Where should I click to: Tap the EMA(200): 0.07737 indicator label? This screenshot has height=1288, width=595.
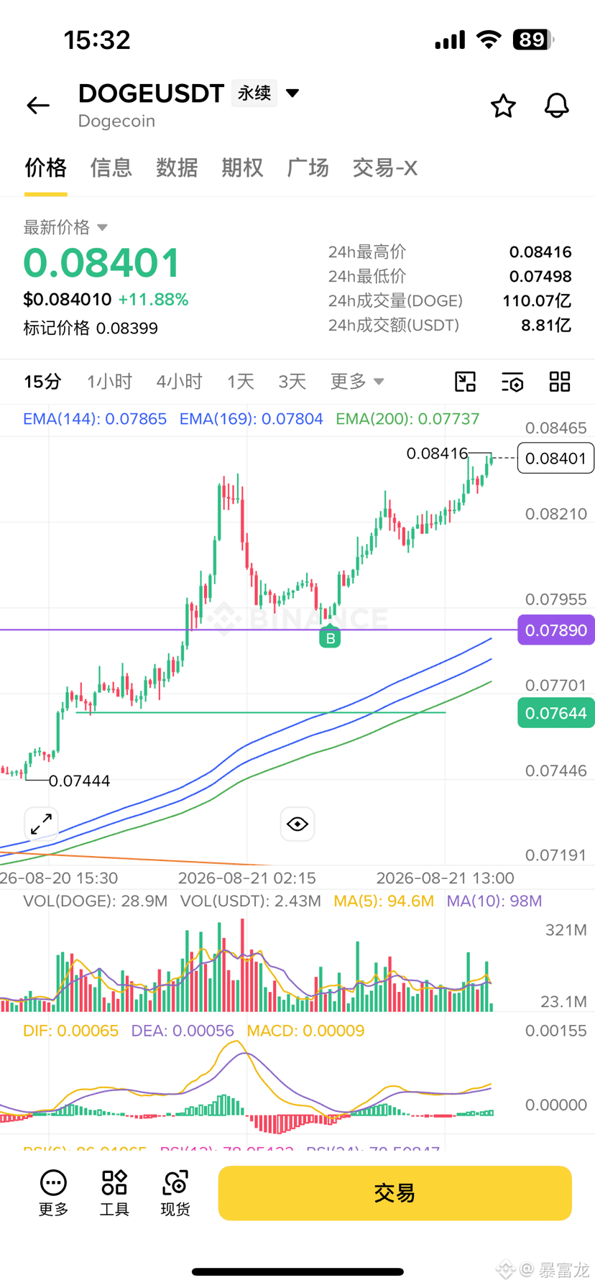(407, 419)
